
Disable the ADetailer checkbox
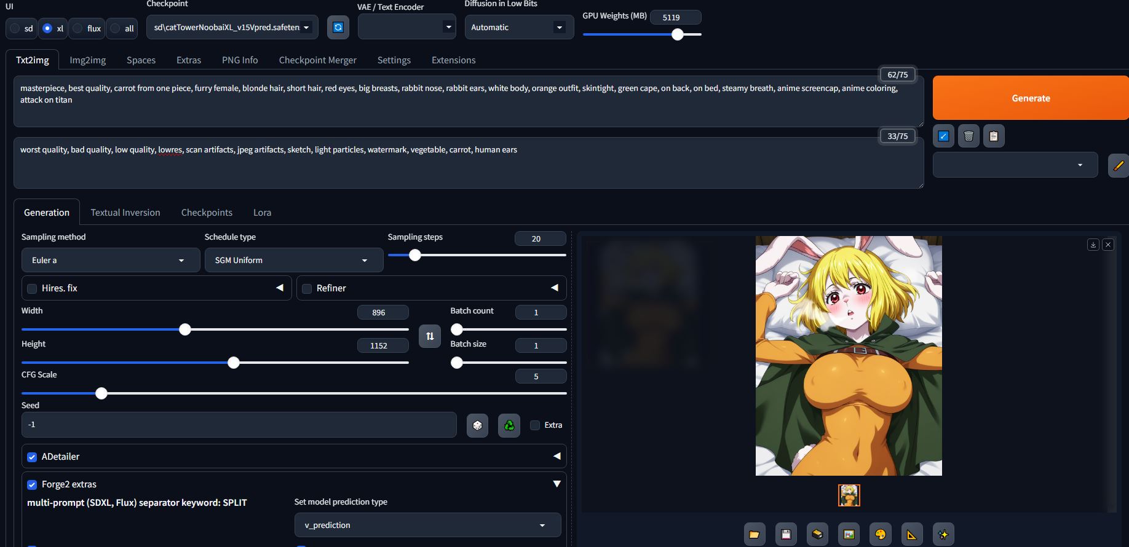tap(32, 457)
